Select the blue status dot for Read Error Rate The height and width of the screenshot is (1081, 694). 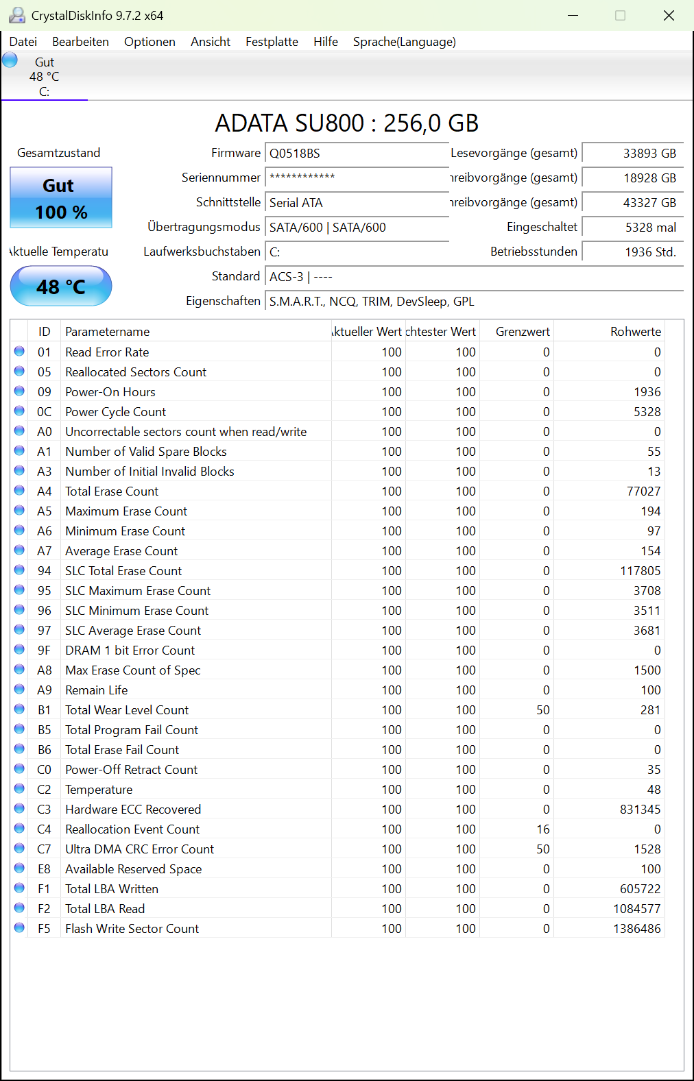tap(19, 352)
